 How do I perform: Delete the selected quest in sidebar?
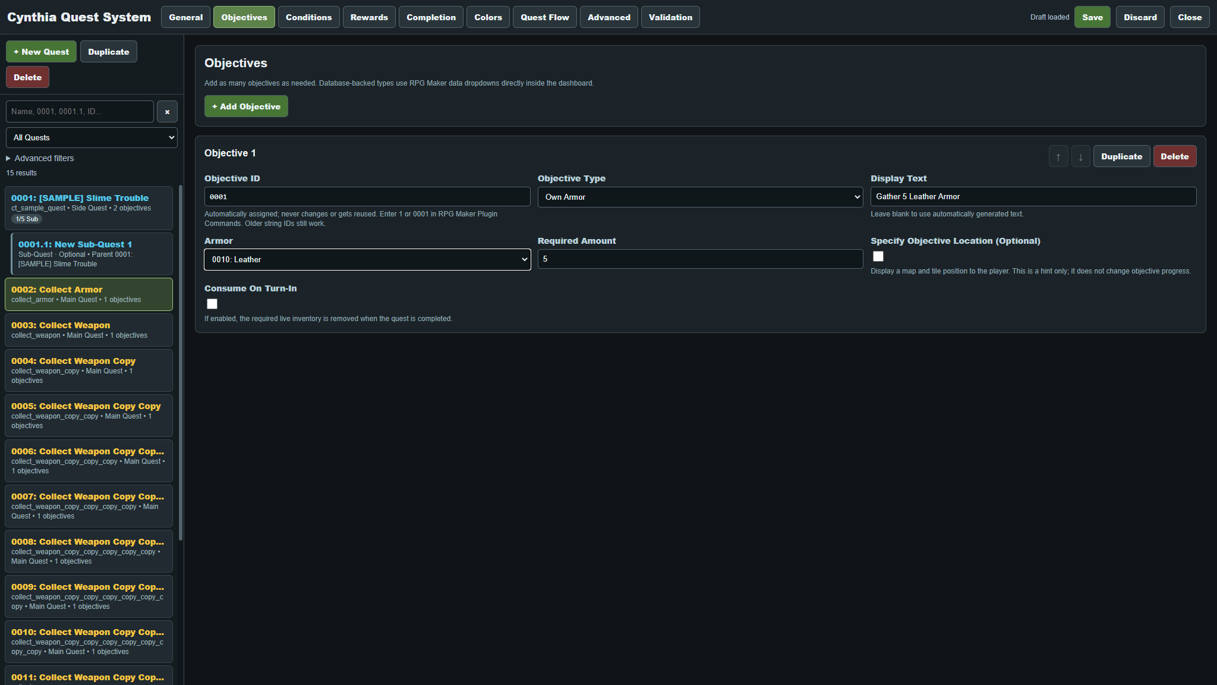coord(27,77)
